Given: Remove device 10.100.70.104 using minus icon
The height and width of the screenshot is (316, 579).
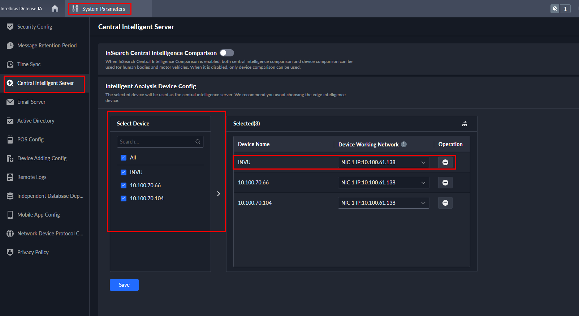Looking at the screenshot, I should click(x=445, y=203).
